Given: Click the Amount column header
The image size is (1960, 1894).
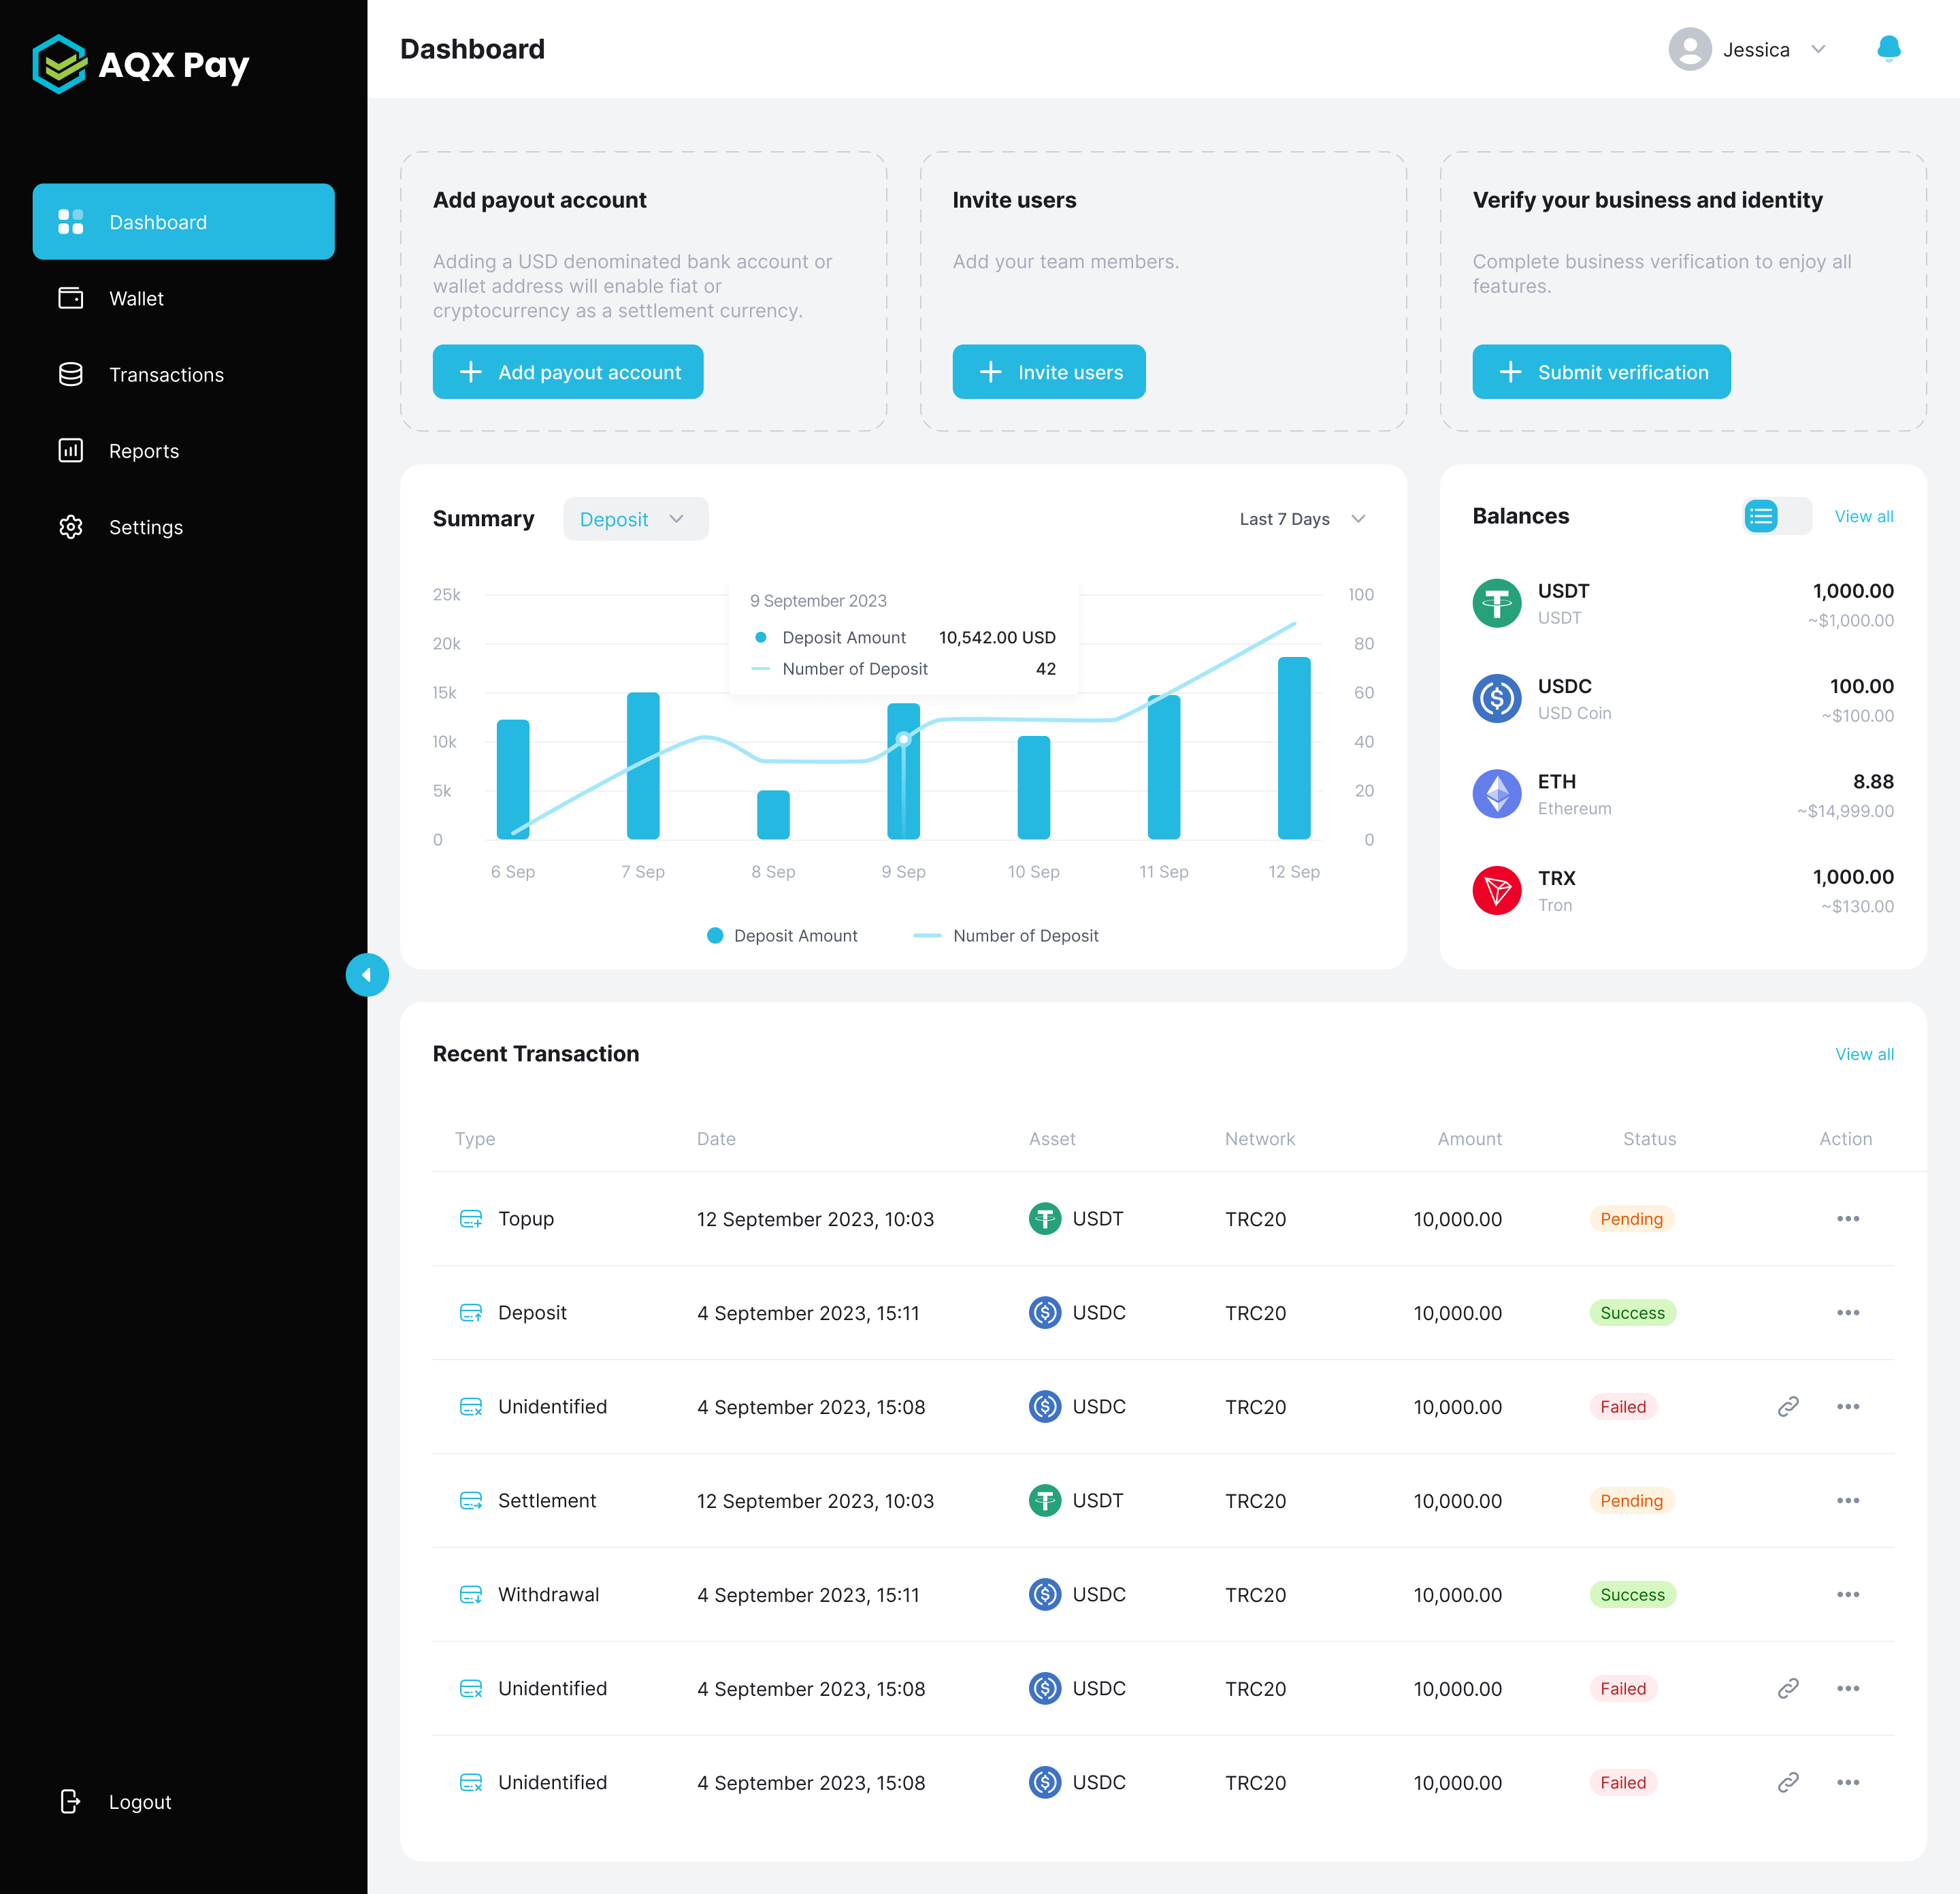Looking at the screenshot, I should [x=1469, y=1138].
